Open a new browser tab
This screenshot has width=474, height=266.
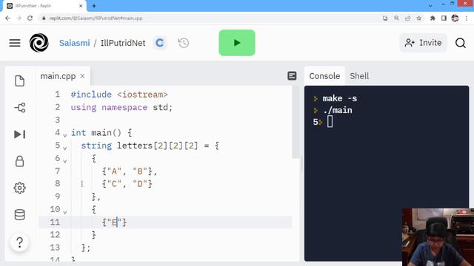[x=94, y=6]
